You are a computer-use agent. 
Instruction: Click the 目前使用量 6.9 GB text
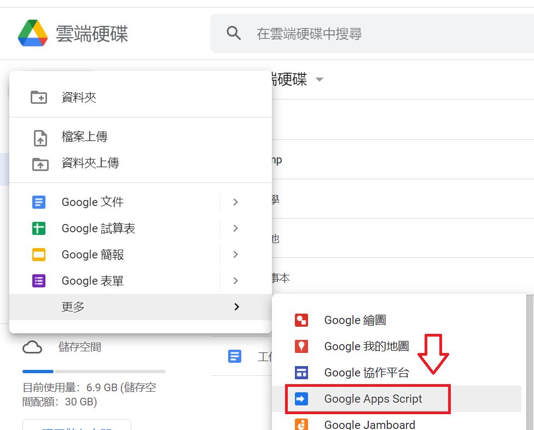coord(89,394)
